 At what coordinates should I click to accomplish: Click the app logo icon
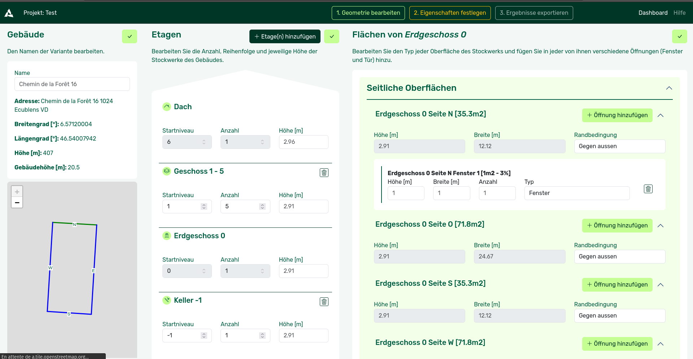point(9,13)
